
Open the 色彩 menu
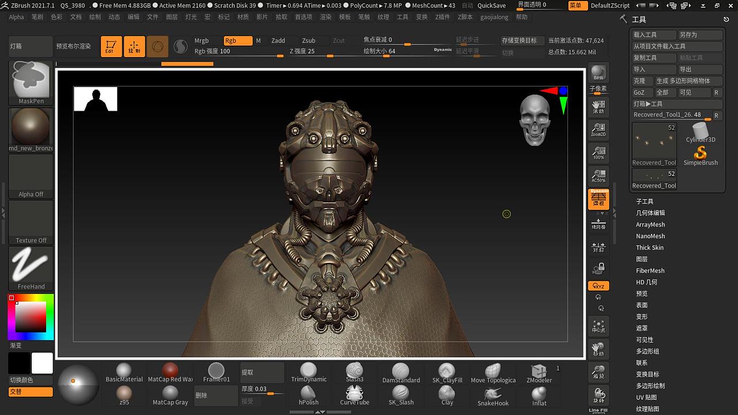(57, 17)
